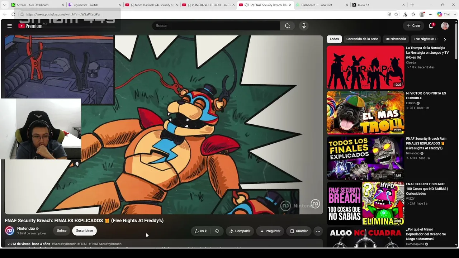
Task: Open the Mayor Depredador del Océano video title
Action: (427, 234)
